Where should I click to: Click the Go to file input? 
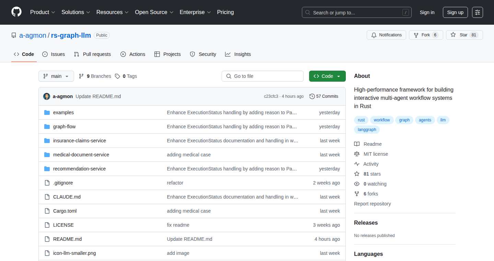coord(263,76)
